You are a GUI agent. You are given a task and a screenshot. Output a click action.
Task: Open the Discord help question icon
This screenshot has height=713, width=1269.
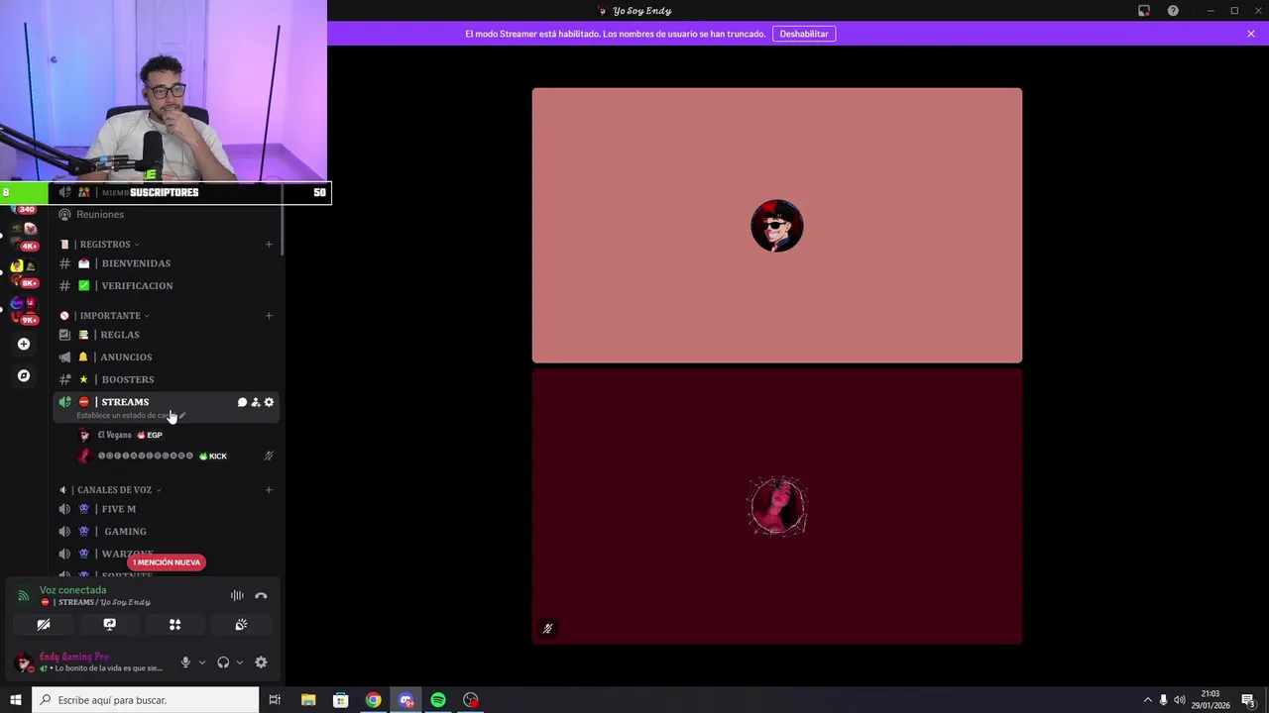[x=1173, y=11]
